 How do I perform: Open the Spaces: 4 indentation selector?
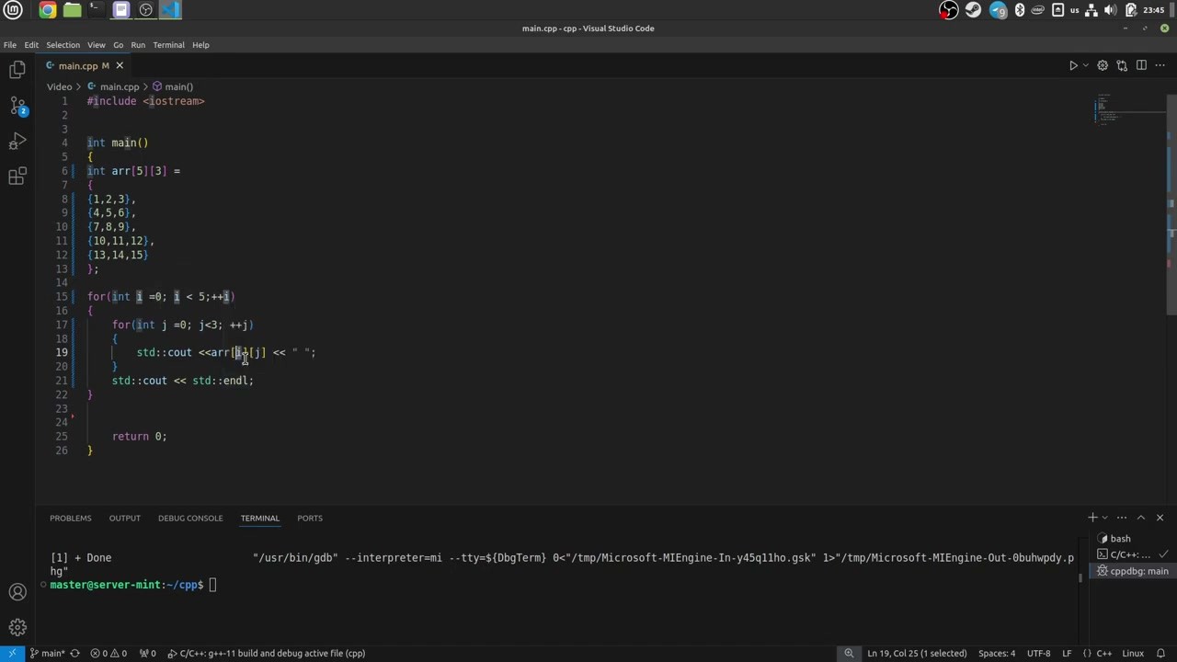tap(997, 653)
